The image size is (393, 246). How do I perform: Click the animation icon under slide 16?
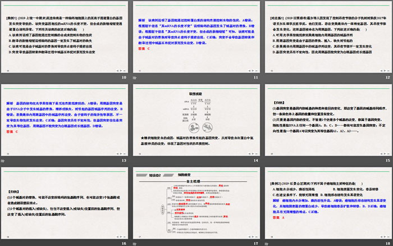point(3,243)
